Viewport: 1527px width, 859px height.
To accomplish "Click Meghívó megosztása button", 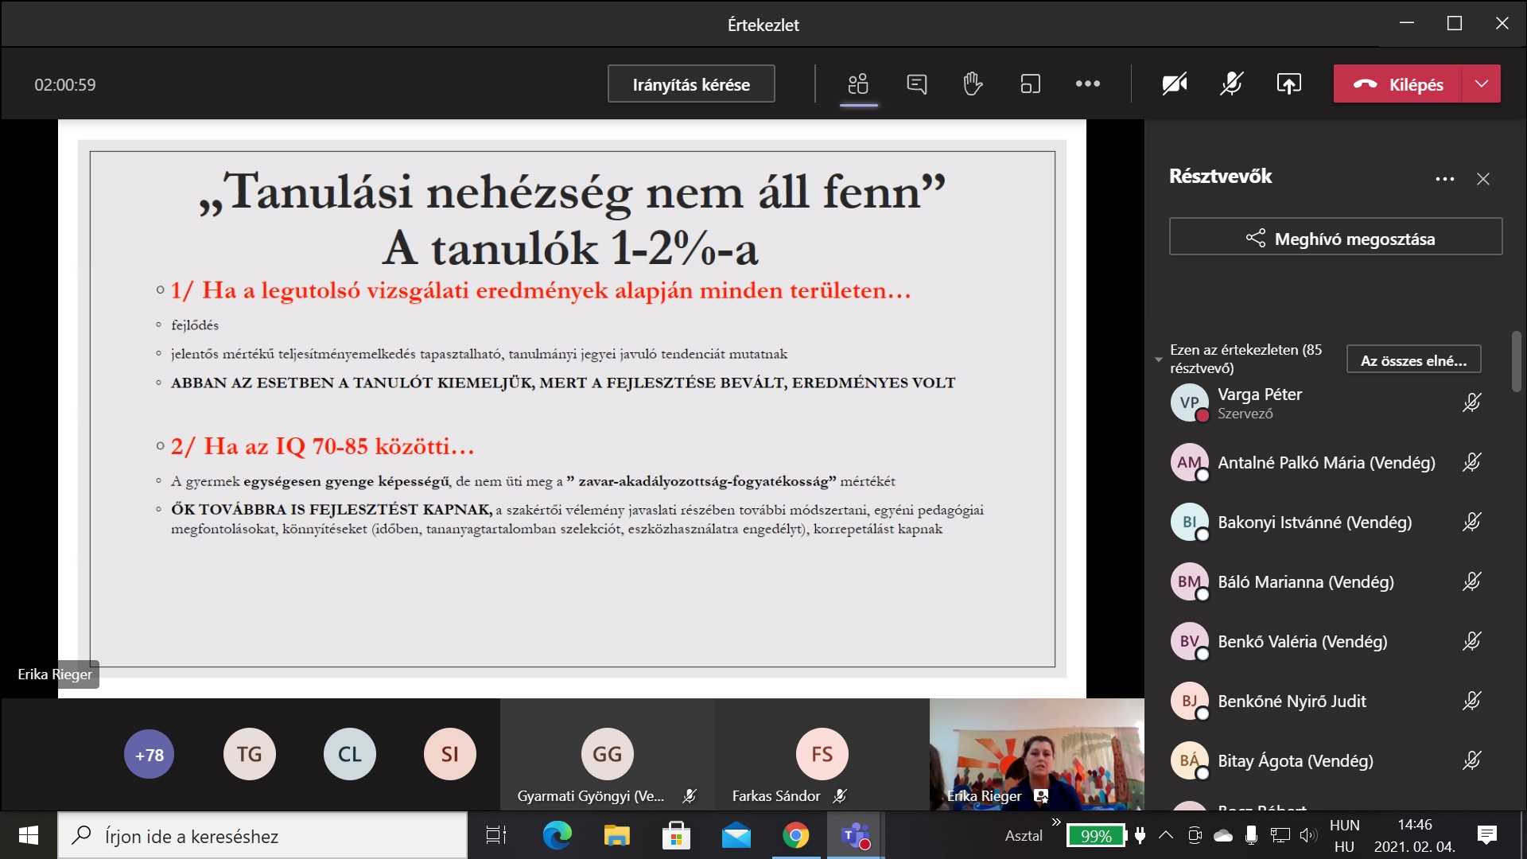I will point(1335,237).
